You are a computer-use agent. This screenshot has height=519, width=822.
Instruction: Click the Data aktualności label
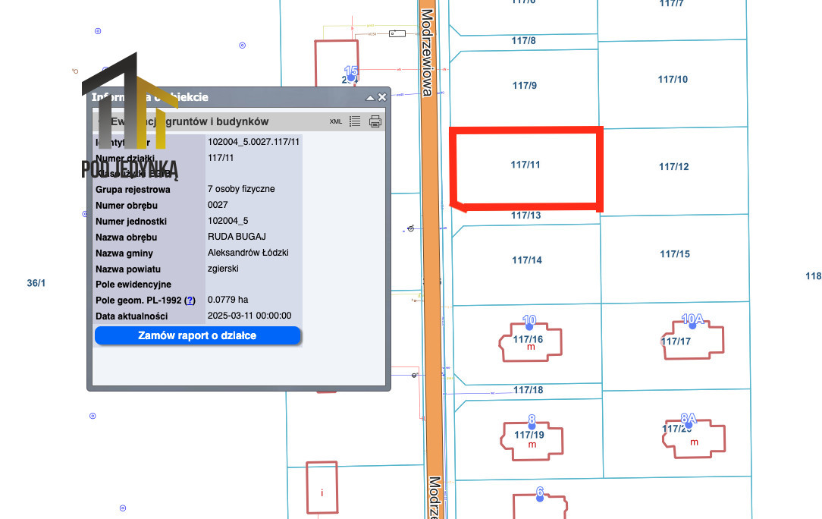[132, 316]
